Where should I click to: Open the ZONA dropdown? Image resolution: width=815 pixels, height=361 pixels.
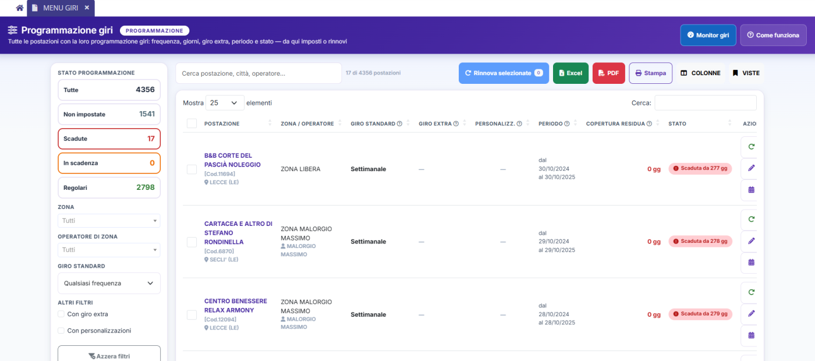(109, 221)
